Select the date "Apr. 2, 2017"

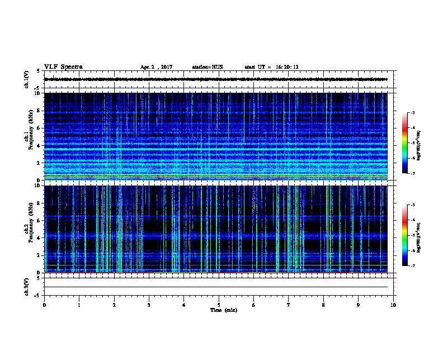pyautogui.click(x=156, y=67)
